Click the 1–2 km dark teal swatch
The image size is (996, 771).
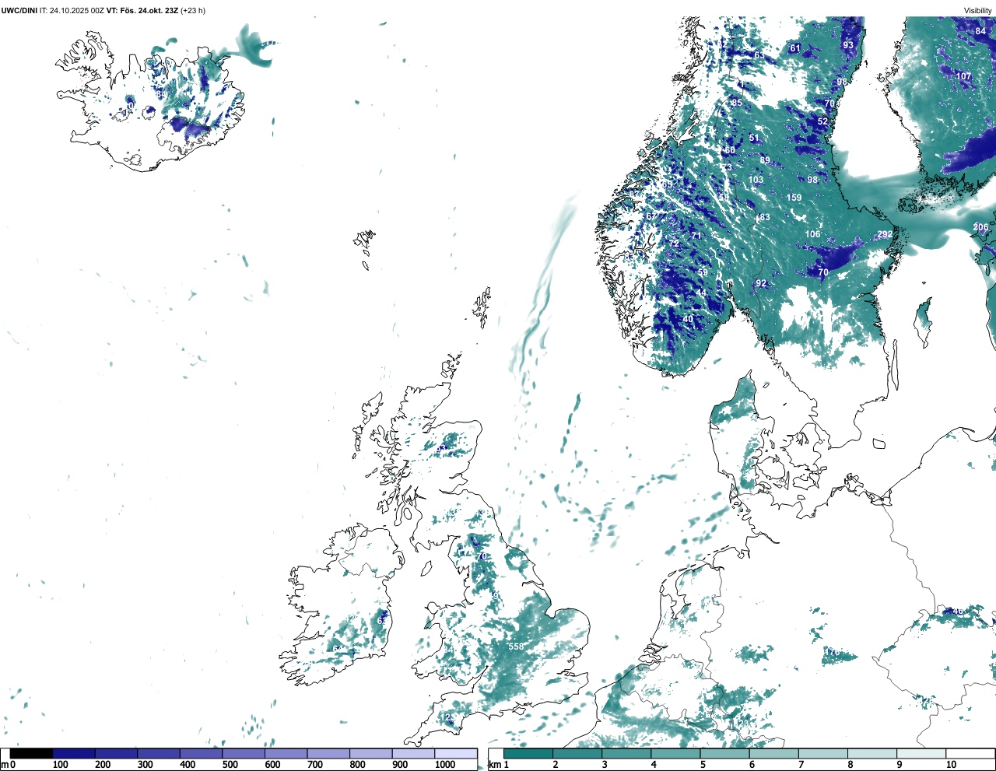pos(528,754)
